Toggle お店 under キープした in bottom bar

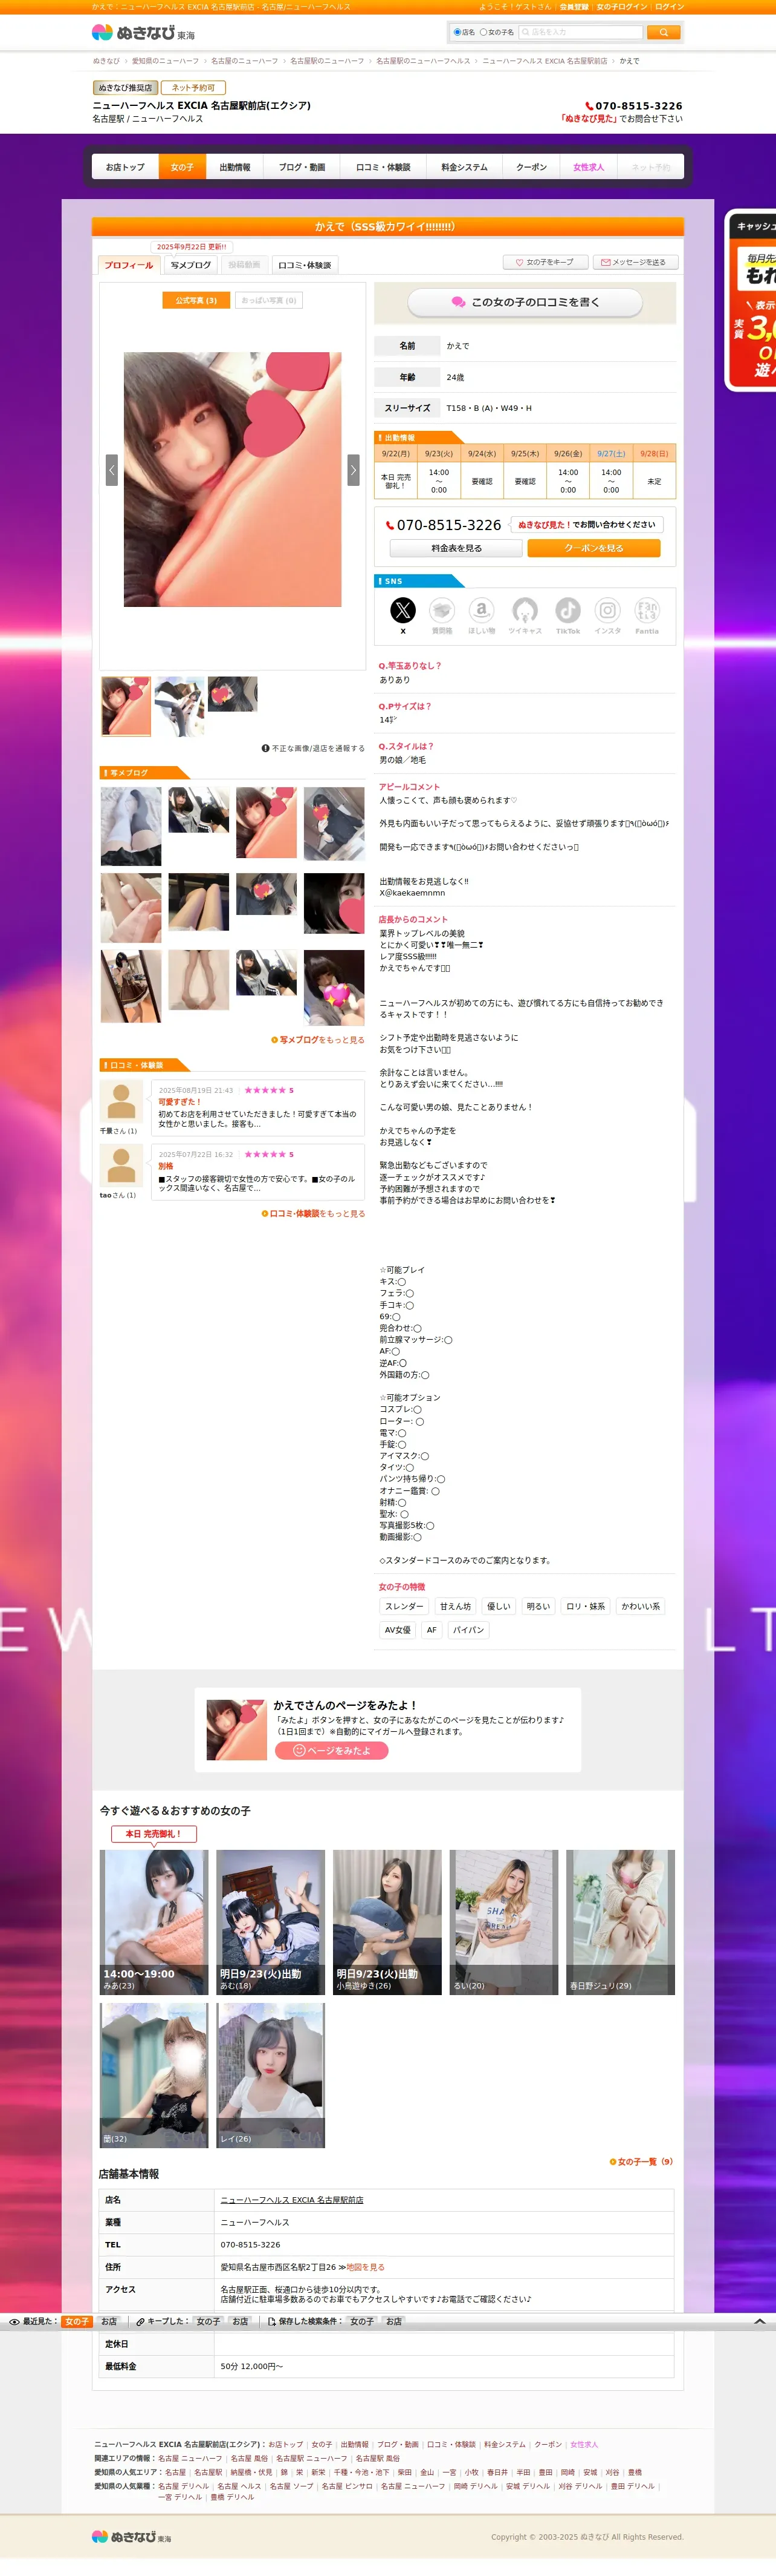241,2322
